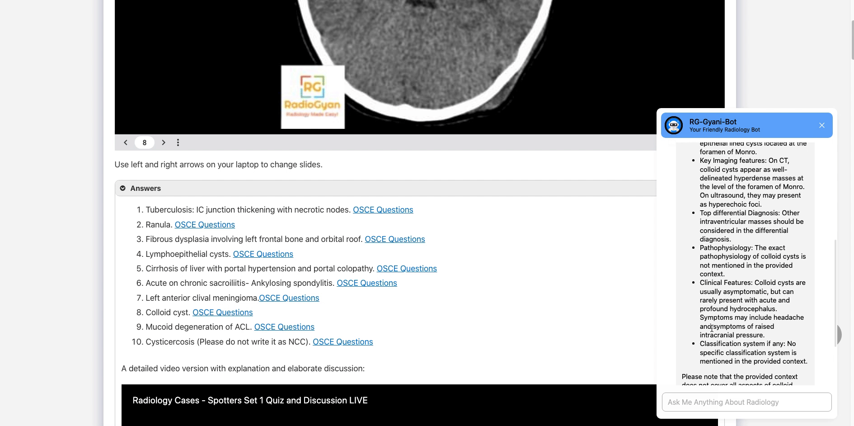Viewport: 854px width, 426px height.
Task: Open OSCE Questions link for Colloid cyst
Action: 222,312
